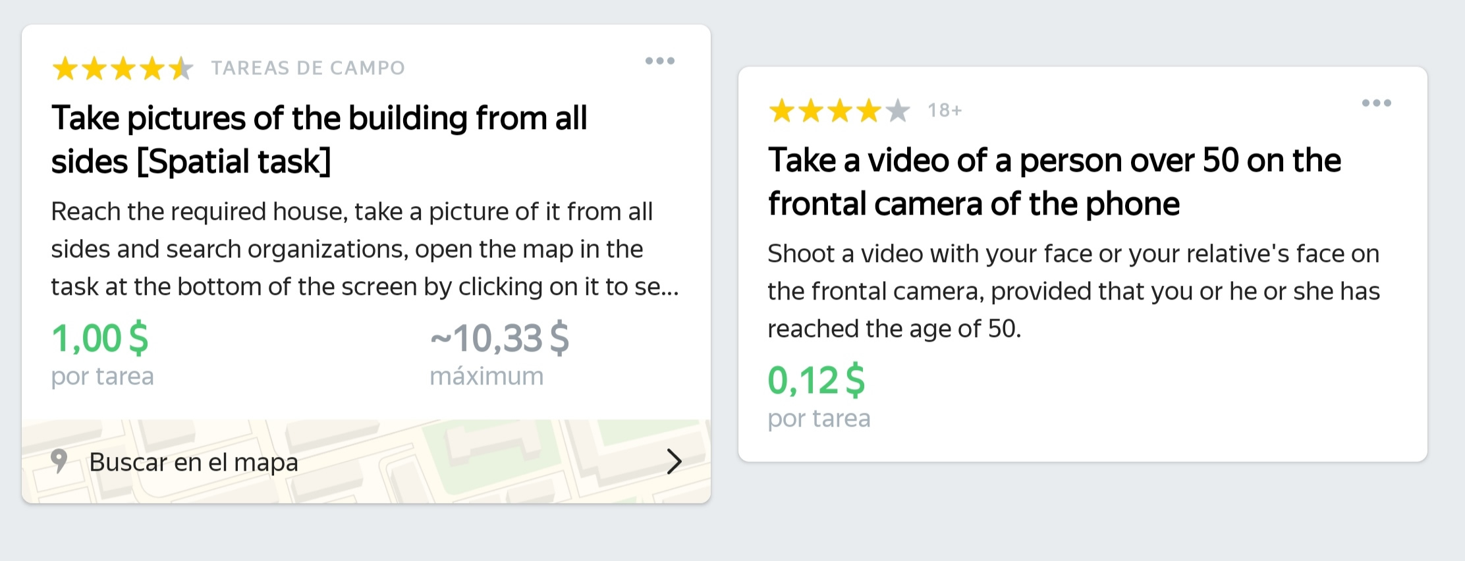Open the three-dot menu on video task card

pyautogui.click(x=1376, y=103)
